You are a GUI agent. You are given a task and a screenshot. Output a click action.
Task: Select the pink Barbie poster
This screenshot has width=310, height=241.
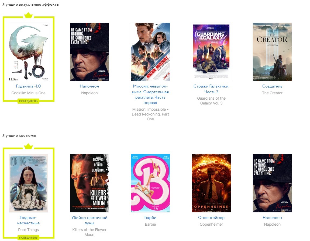coord(150,183)
